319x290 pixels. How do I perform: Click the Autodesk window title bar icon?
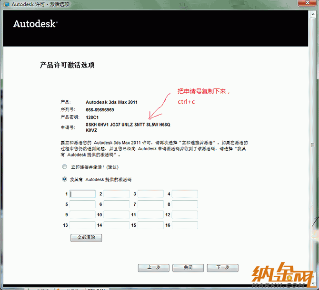[x=6, y=4]
